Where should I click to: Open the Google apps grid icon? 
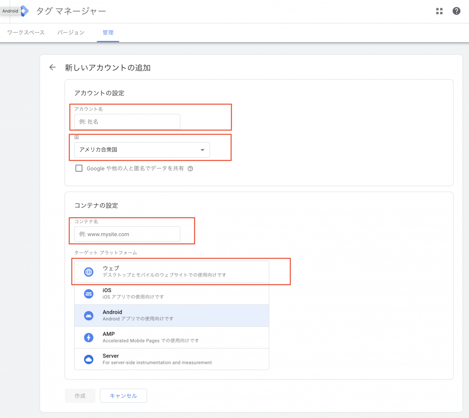(439, 11)
